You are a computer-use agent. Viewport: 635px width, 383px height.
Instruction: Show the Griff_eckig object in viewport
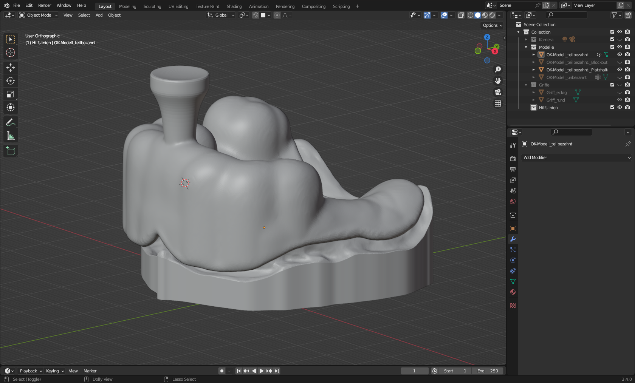tap(620, 92)
